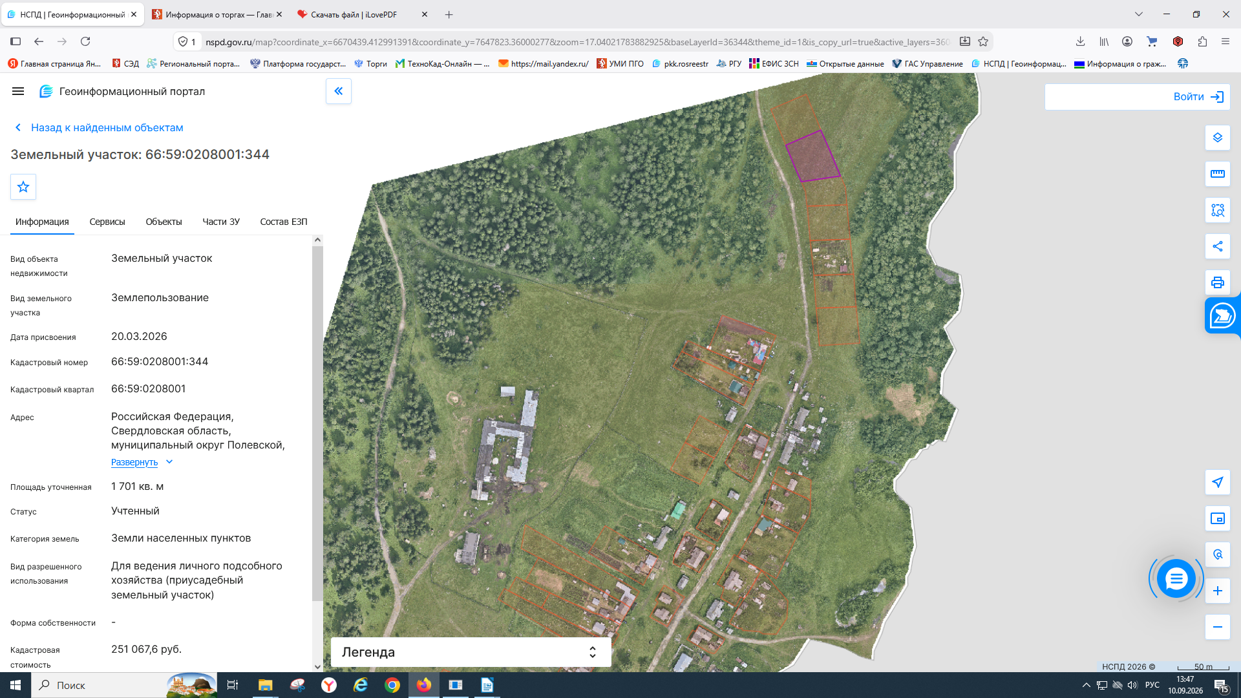Toggle the overview mini-map icon
This screenshot has width=1241, height=698.
1218,518
